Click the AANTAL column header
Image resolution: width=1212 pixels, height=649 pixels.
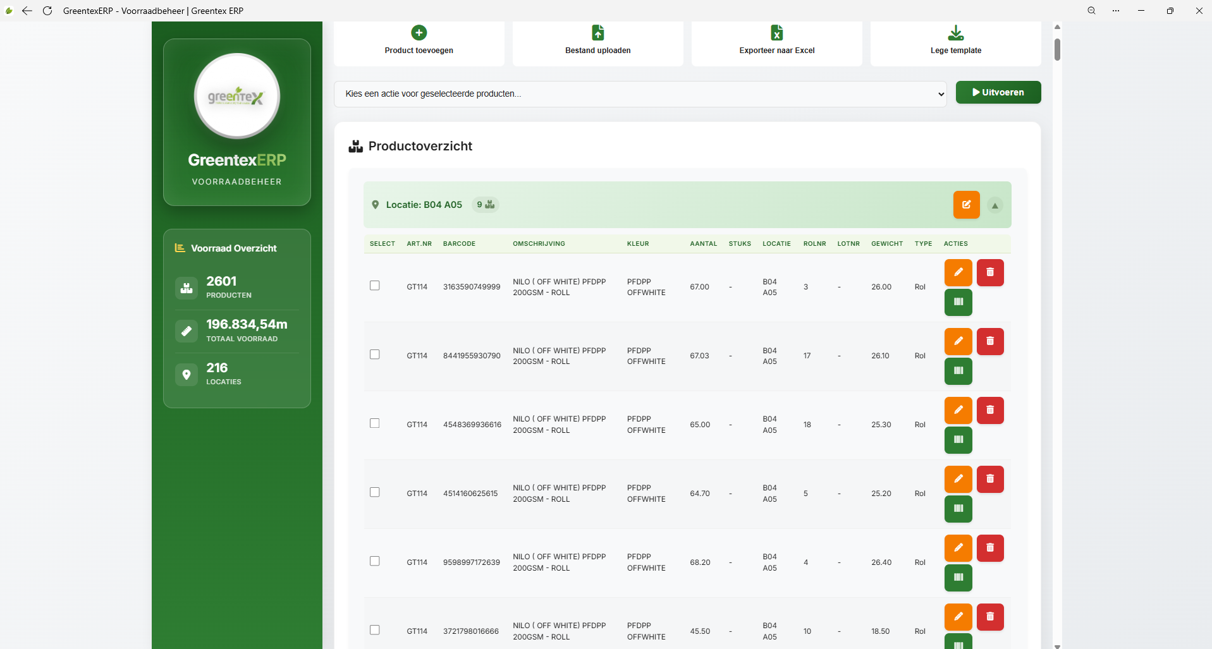pyautogui.click(x=703, y=244)
